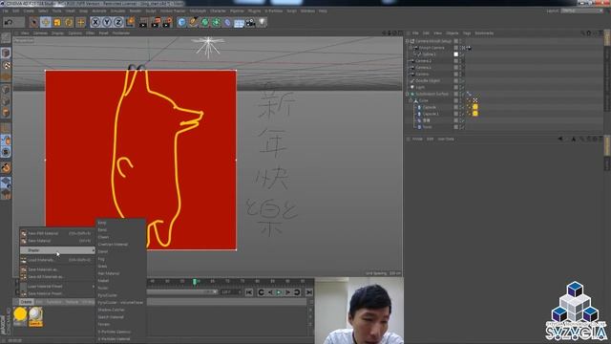Open the User Data menu in Attribute Manager
This screenshot has height=344, width=611.
[446, 139]
